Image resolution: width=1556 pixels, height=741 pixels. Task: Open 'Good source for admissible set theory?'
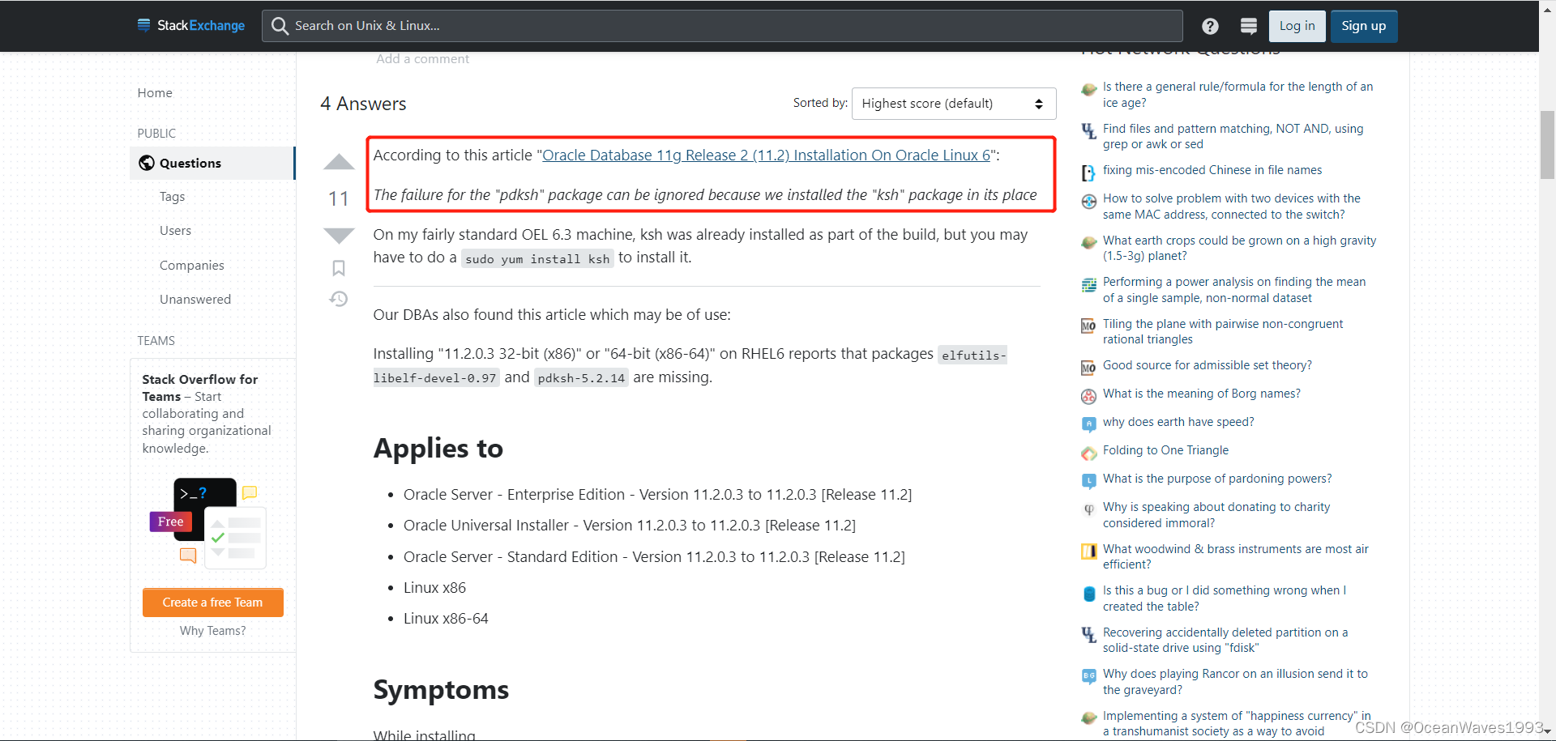[1207, 365]
